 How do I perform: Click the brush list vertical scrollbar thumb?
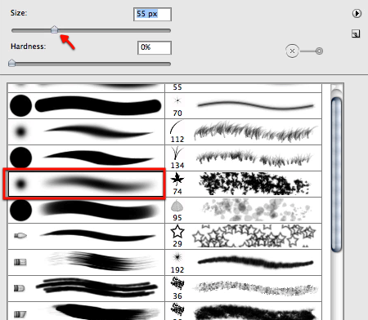coord(337,175)
